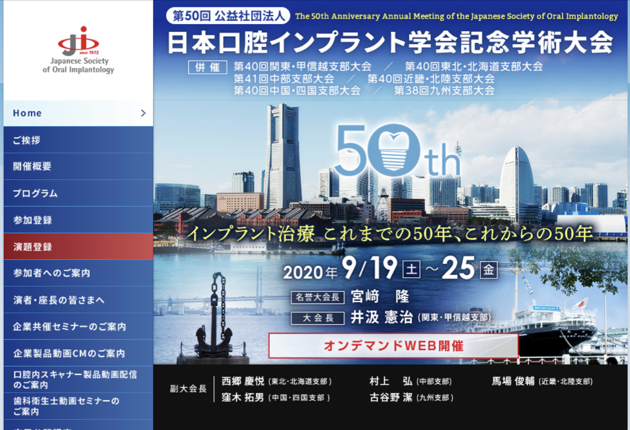Image resolution: width=630 pixels, height=430 pixels.
Task: Click the 大会長 label box
Action: click(x=318, y=318)
